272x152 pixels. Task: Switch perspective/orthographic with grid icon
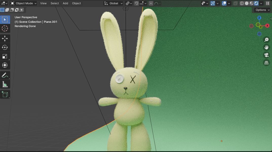[266, 63]
